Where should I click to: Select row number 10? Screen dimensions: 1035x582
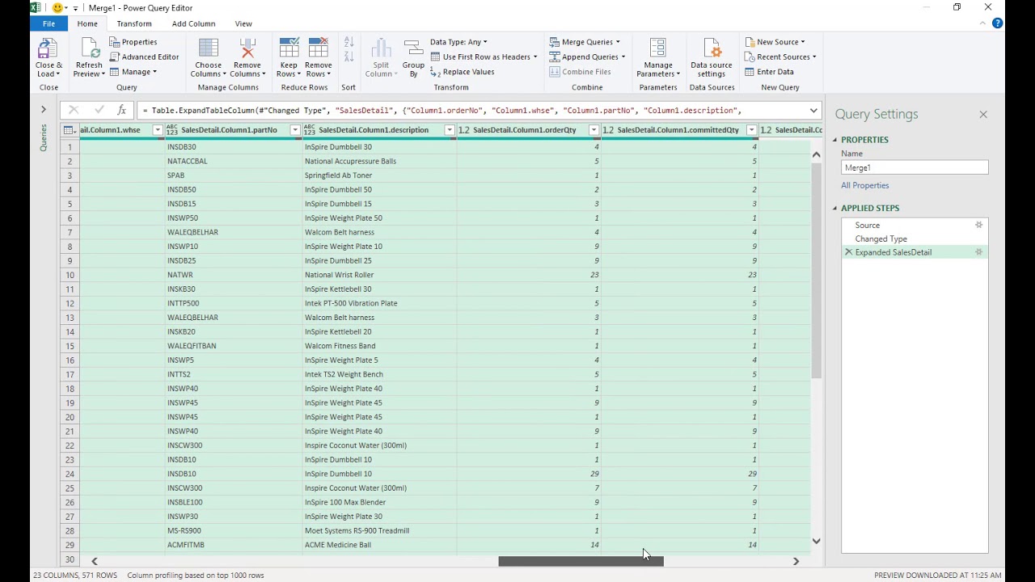[x=70, y=275]
